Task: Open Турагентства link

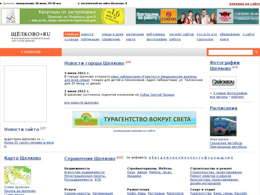Action: pyautogui.click(x=201, y=193)
